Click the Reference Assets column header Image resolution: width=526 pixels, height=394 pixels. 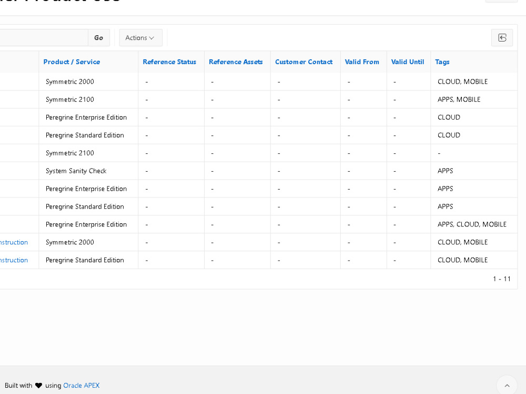click(x=236, y=61)
